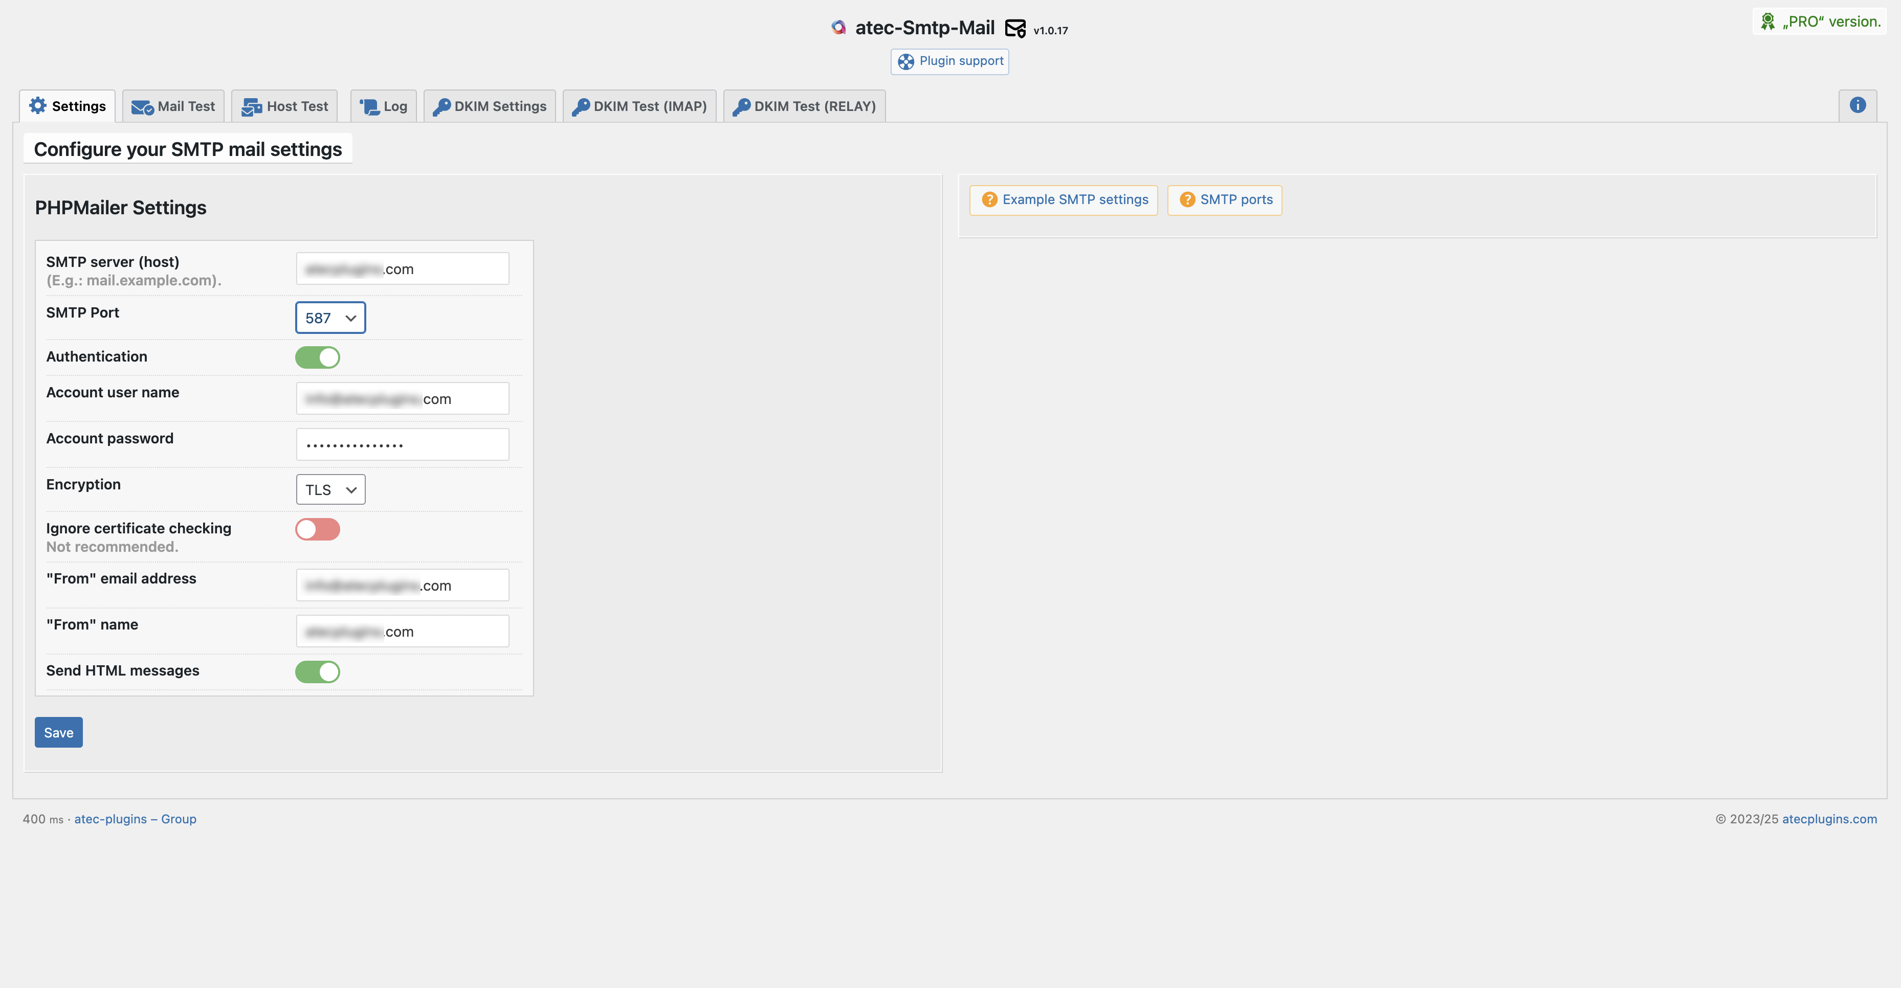Click the question mark icon on Example SMTP settings

click(989, 200)
